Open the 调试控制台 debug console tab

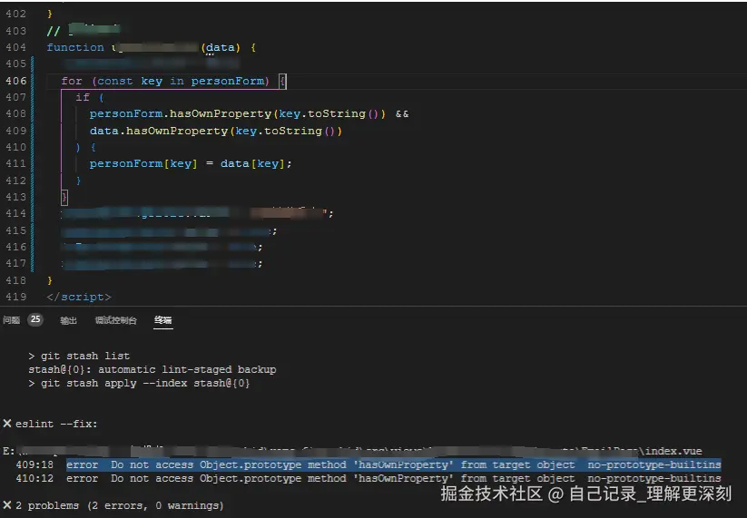(x=116, y=320)
